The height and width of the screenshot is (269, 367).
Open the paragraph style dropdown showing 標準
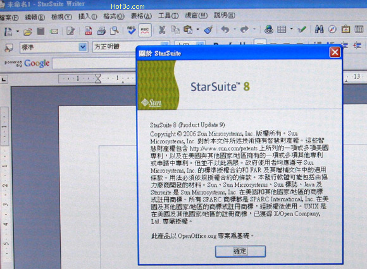tap(83, 47)
